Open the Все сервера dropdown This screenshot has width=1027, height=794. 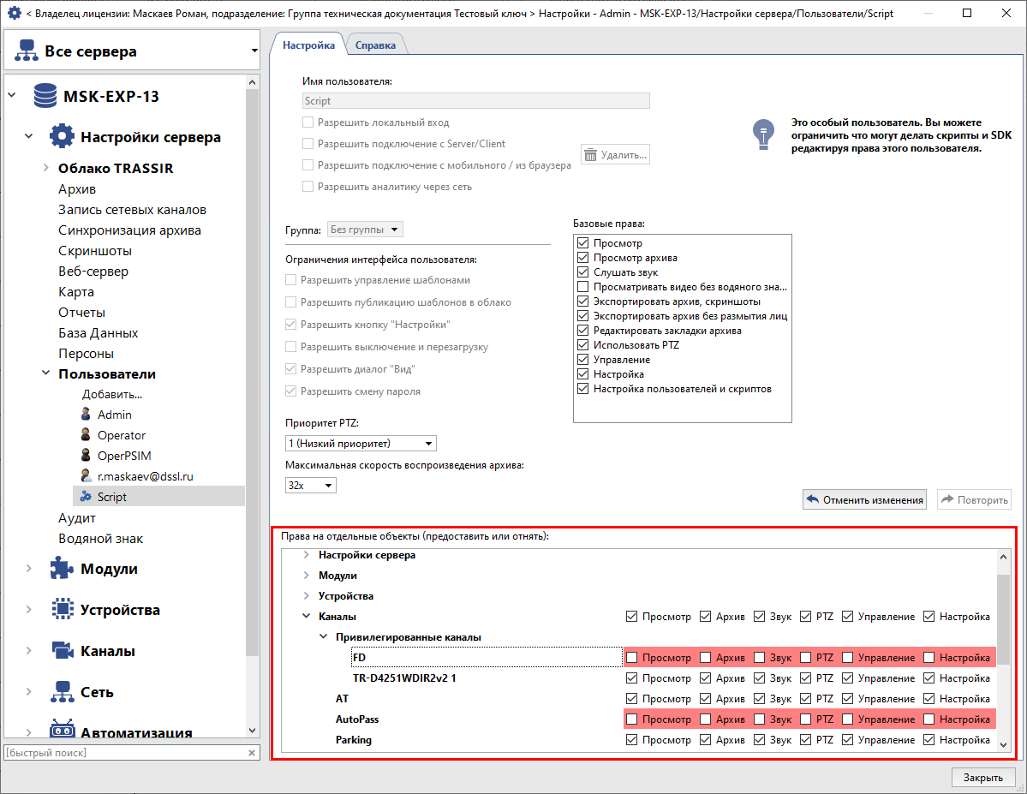[x=254, y=51]
